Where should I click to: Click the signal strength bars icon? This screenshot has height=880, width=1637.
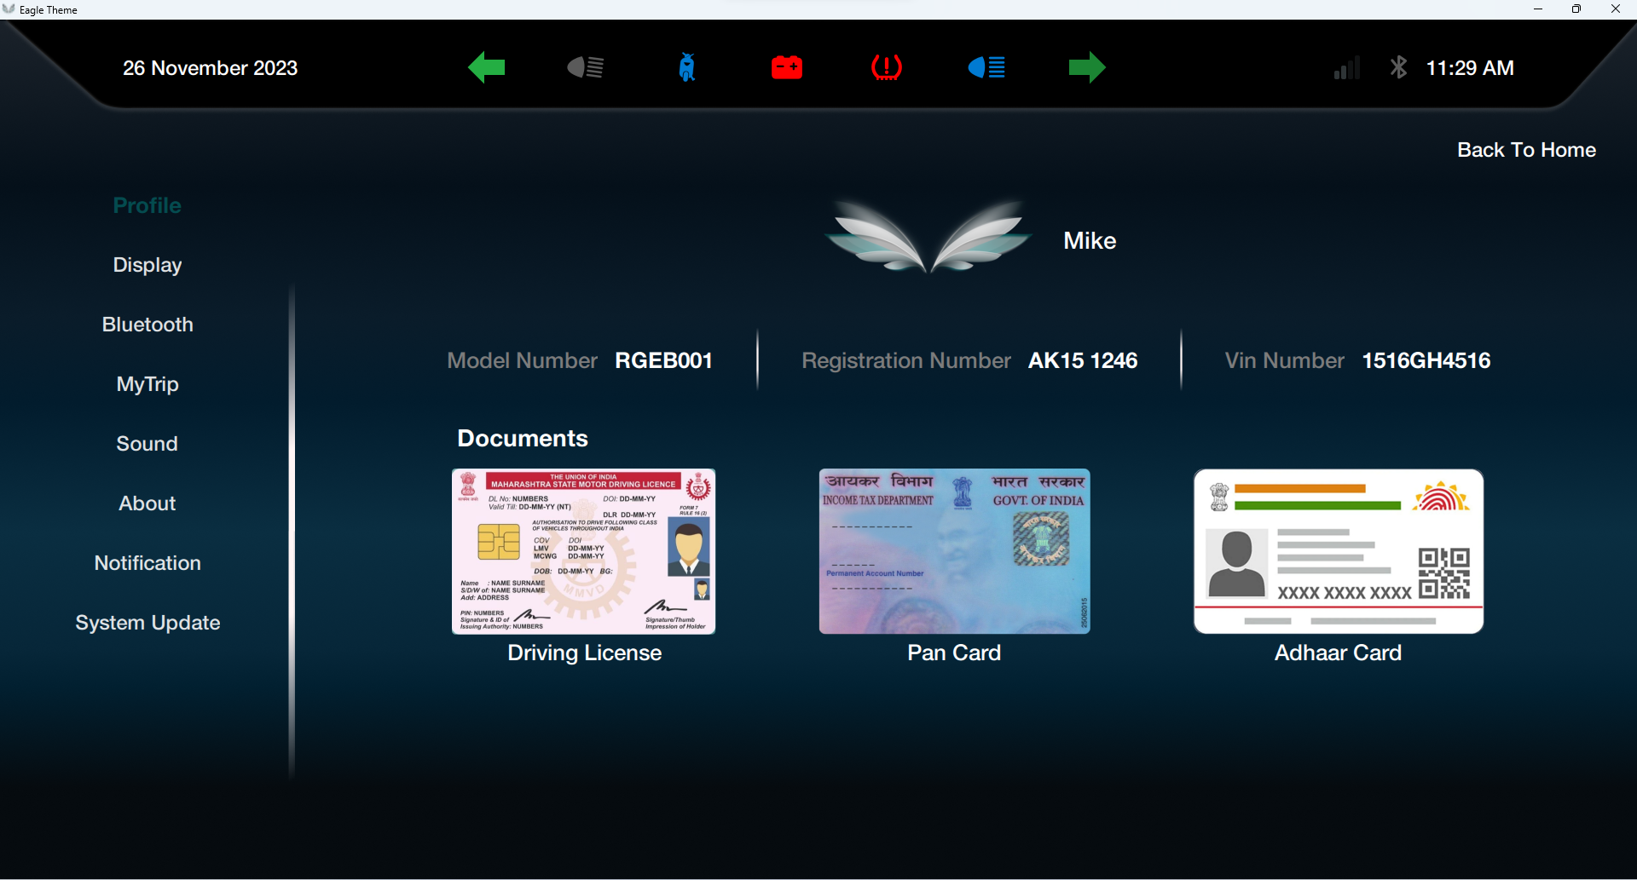[1346, 68]
